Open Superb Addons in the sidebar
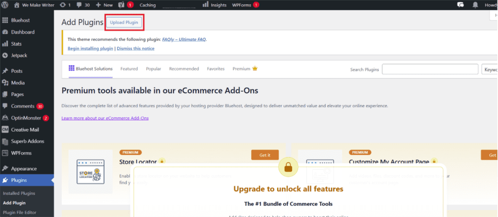The image size is (498, 217). pos(27,141)
